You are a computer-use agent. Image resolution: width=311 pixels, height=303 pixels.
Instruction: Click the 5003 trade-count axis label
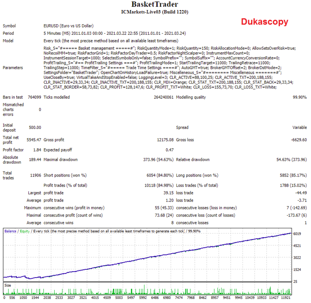tap(119, 297)
